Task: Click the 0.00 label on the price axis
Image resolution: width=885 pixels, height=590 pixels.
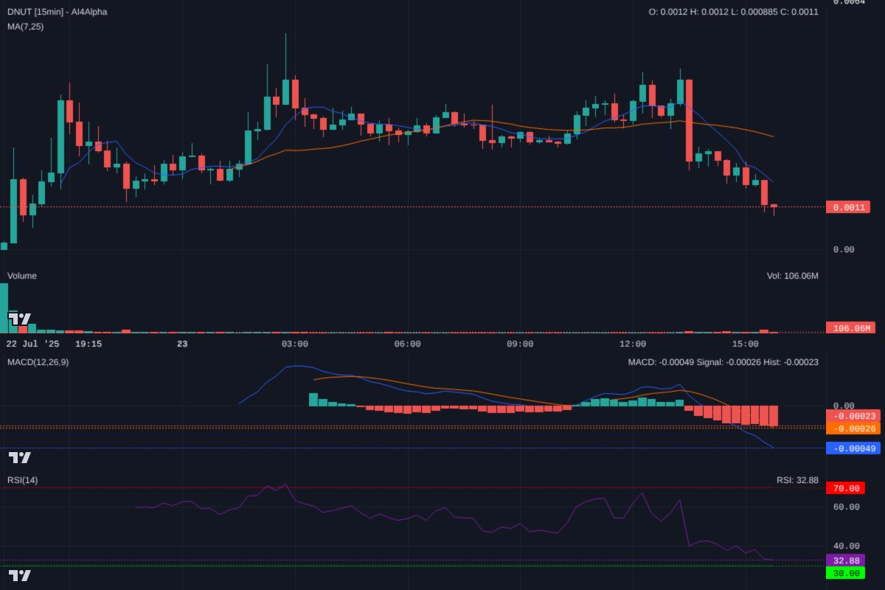Action: (843, 249)
